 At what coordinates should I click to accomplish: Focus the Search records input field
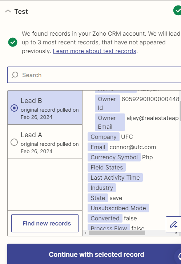(94, 75)
